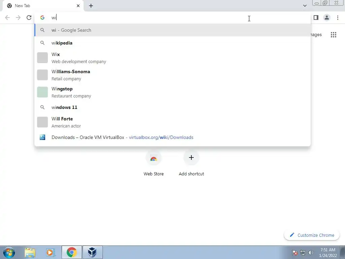Open the VirtualBox Downloads history suggestion
Image resolution: width=345 pixels, height=259 pixels.
click(172, 138)
